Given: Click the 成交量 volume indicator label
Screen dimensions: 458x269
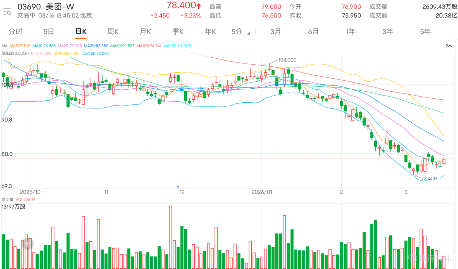Looking at the screenshot, I should coord(7,200).
